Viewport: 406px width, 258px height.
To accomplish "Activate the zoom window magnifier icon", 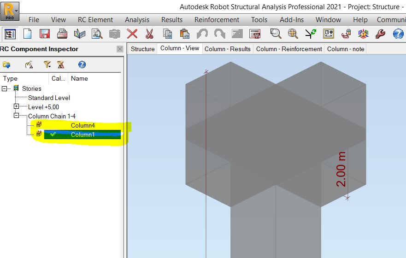I will pyautogui.click(x=276, y=34).
